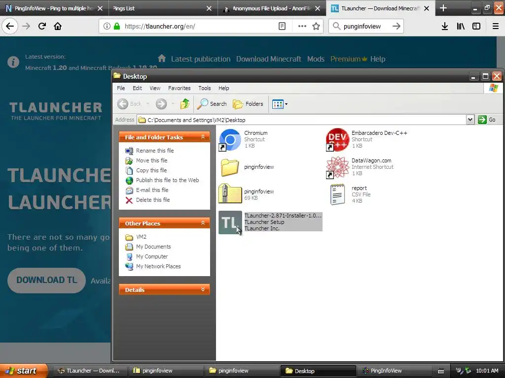This screenshot has height=378, width=505.
Task: Open Explorer View menu
Action: coord(155,88)
